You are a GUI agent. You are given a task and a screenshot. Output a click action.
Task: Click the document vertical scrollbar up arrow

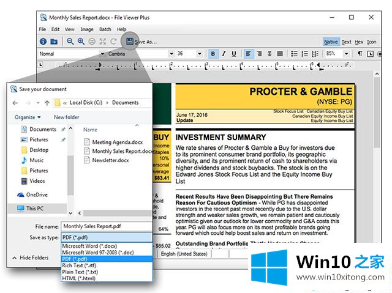pos(377,74)
